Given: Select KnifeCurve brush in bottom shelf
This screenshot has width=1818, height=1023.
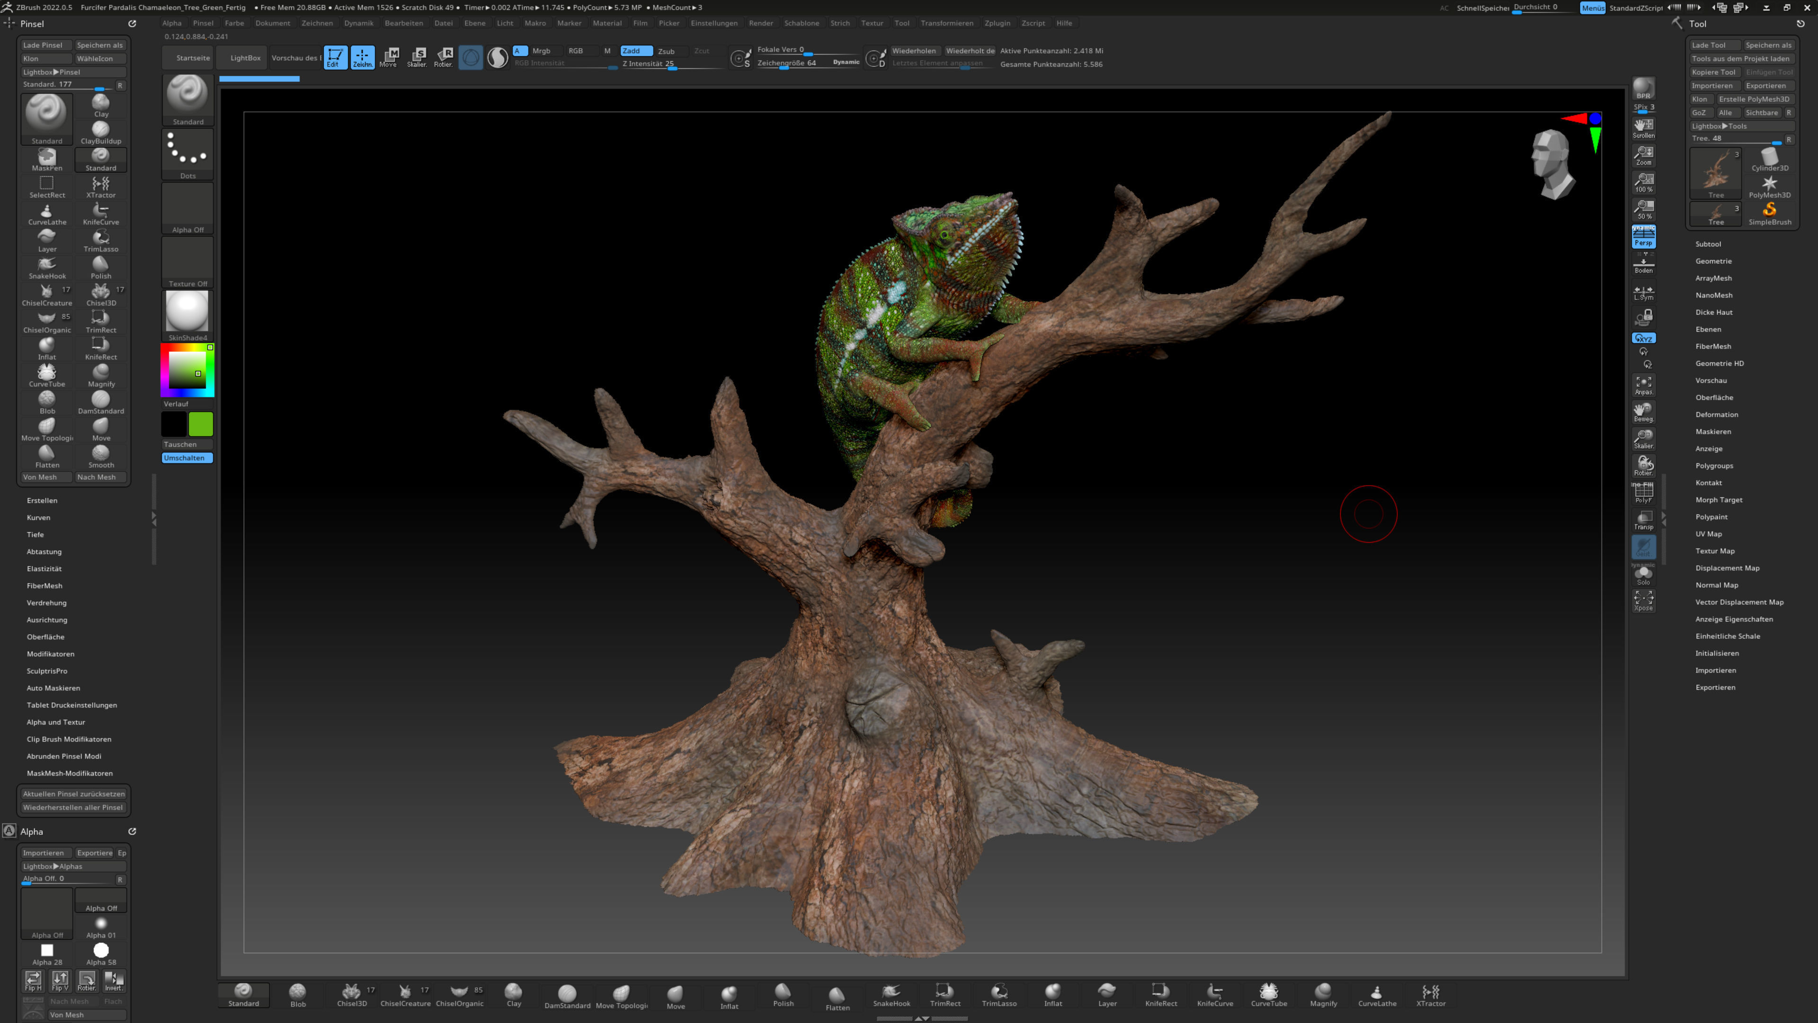Looking at the screenshot, I should point(1215,996).
